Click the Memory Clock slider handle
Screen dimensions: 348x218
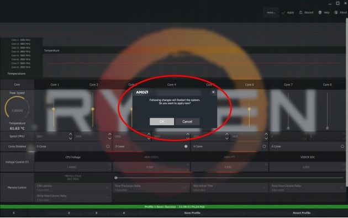[115, 178]
